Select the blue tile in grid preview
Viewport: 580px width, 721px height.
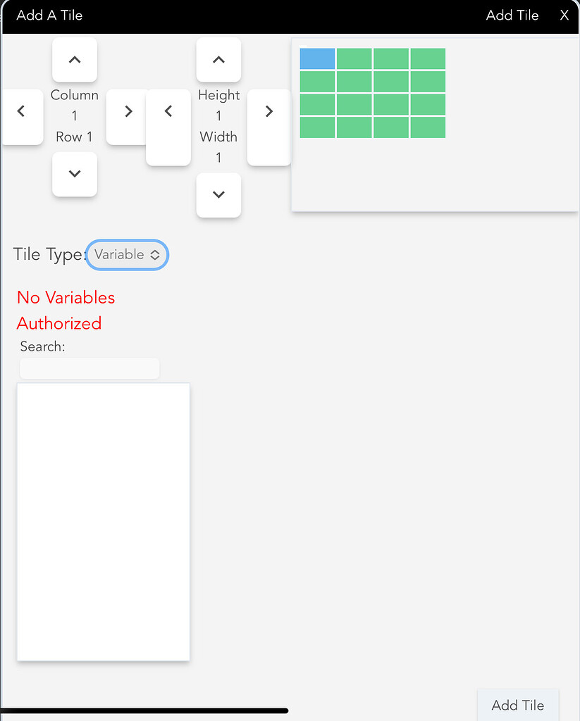point(317,58)
